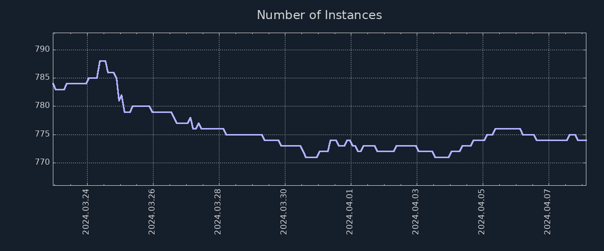This screenshot has width=604, height=251.
Task: Choose the 2024.04.07 x-axis date label
Action: coord(548,211)
